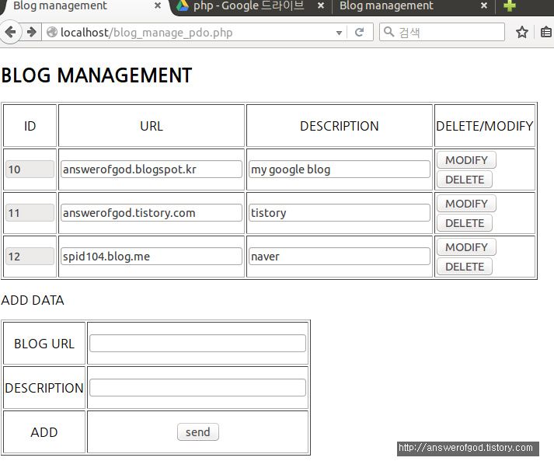Click the empty DESCRIPTION input in ADD DATA
Image resolution: width=554 pixels, height=468 pixels.
click(198, 387)
